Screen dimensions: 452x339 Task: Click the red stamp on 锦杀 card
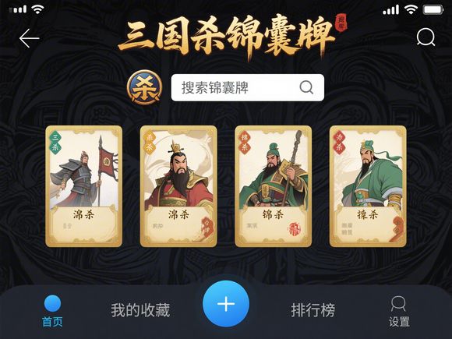(295, 230)
